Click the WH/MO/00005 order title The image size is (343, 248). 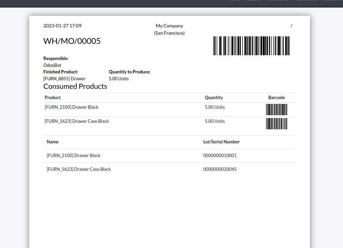pyautogui.click(x=72, y=41)
